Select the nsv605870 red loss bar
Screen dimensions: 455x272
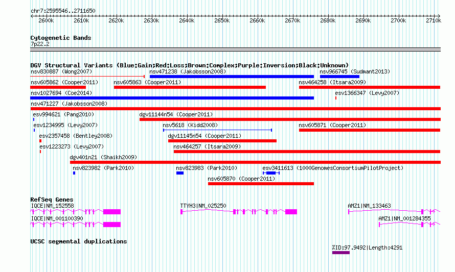point(261,184)
